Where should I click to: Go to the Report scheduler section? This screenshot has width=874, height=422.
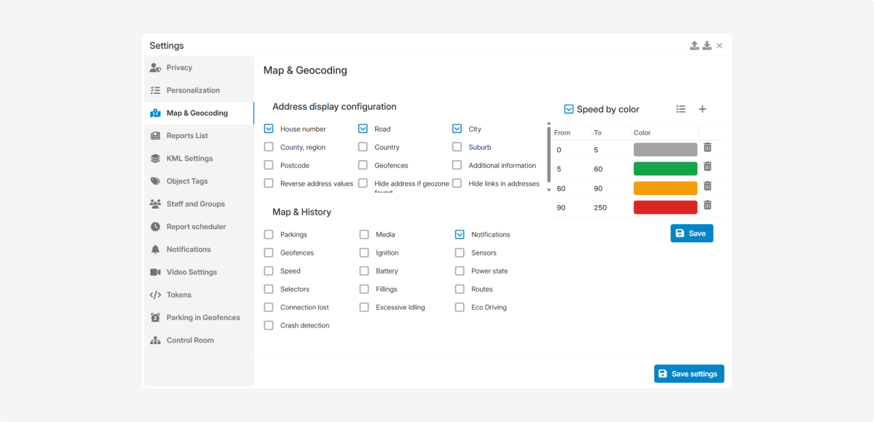point(196,227)
